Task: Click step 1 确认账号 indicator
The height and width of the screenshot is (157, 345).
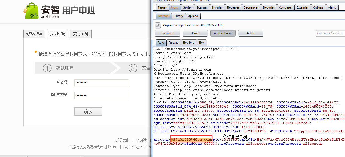Action: (59, 68)
